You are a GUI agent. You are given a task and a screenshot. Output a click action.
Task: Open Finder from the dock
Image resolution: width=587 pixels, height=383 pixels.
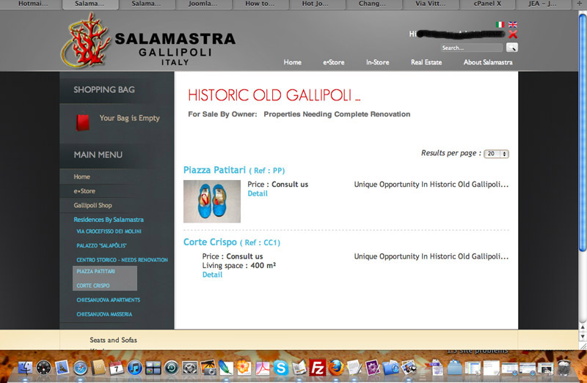coord(26,368)
